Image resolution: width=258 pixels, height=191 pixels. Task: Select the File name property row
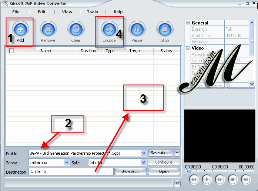click(220, 42)
